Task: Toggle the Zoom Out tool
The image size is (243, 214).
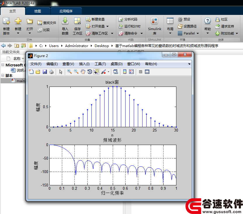Action: click(76, 72)
